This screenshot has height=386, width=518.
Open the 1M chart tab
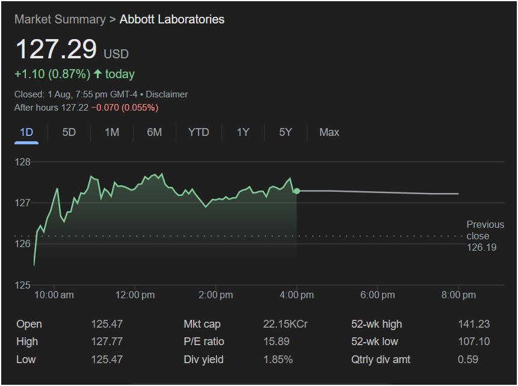coord(112,132)
